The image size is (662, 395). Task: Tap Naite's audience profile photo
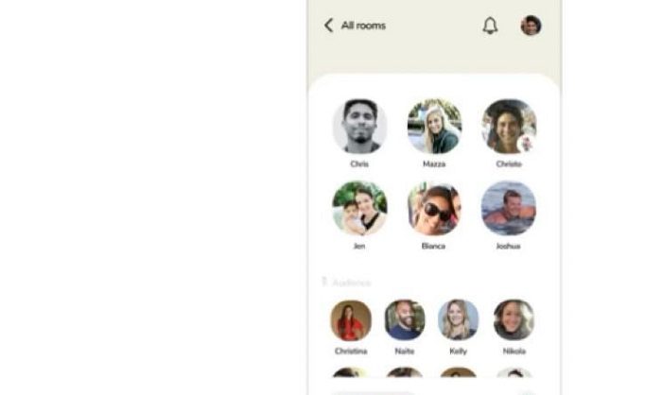(x=405, y=320)
